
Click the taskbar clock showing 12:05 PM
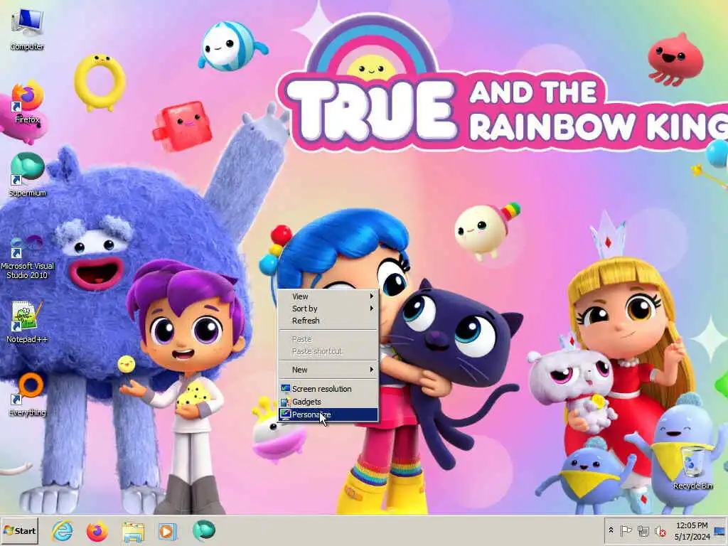coord(692,530)
